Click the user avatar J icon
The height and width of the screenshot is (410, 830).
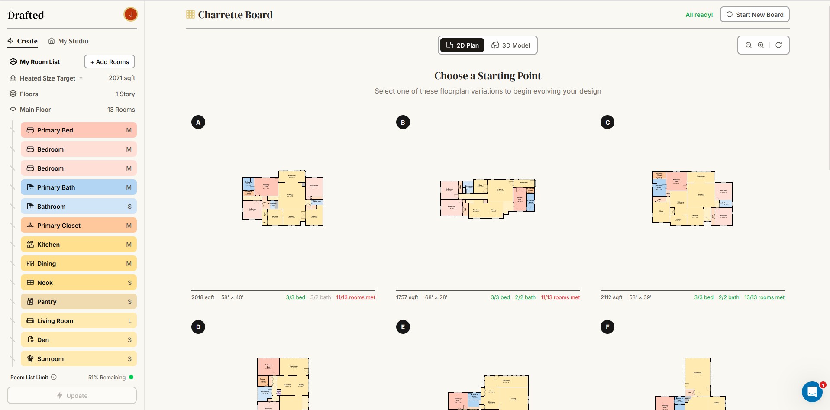pos(131,14)
